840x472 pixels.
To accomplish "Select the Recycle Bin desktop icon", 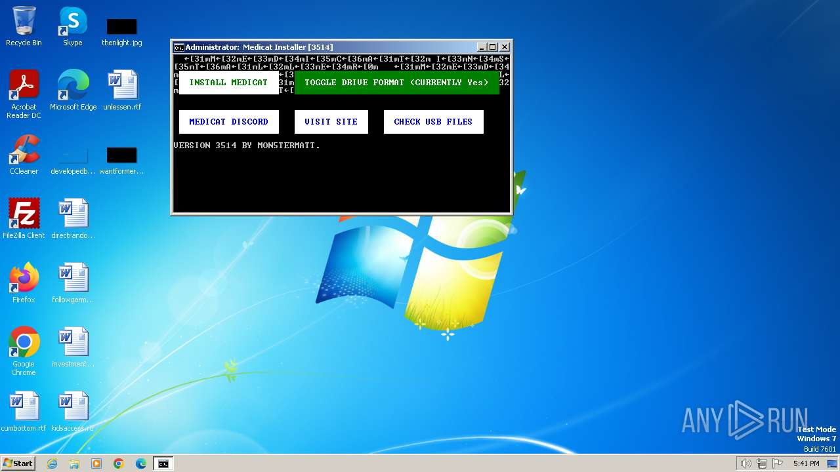I will pyautogui.click(x=24, y=26).
